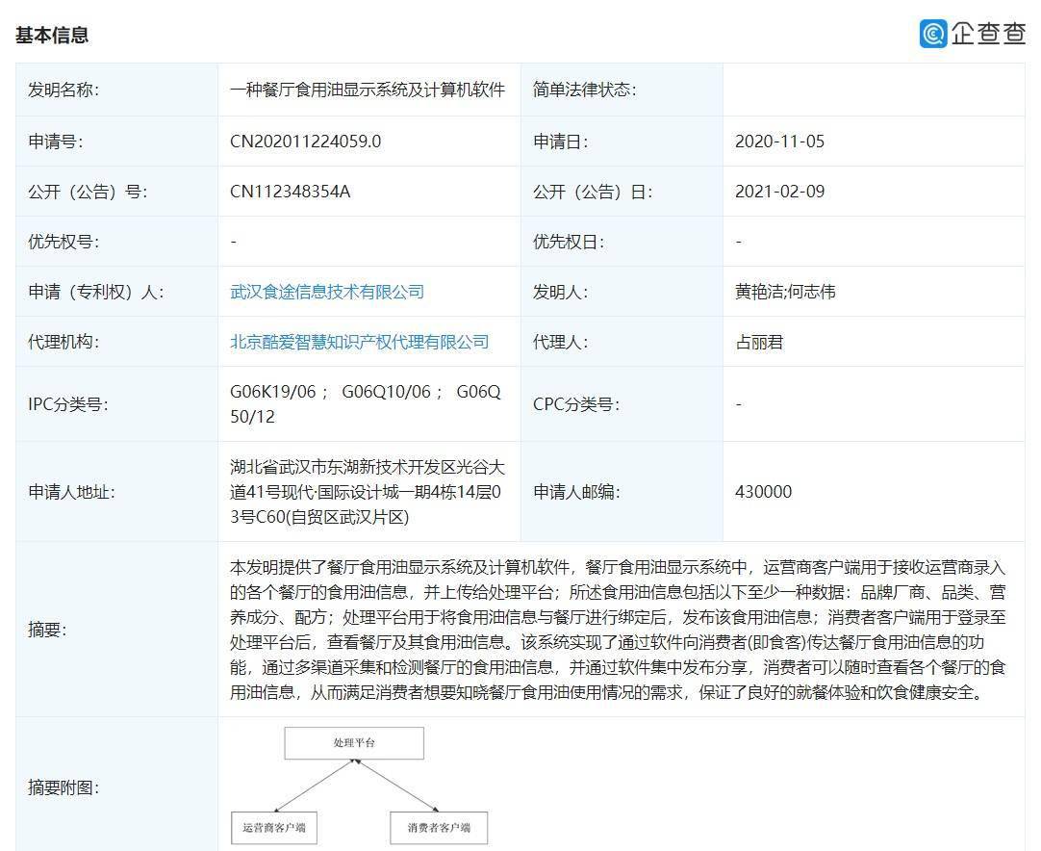
Task: Select the invention name 一种餐厅食用油显示系统及计算机软件
Action: (368, 90)
